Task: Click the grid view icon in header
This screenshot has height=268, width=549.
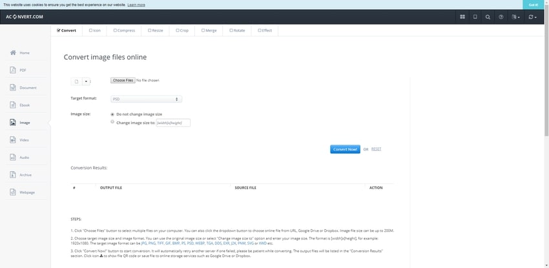Action: (x=462, y=17)
